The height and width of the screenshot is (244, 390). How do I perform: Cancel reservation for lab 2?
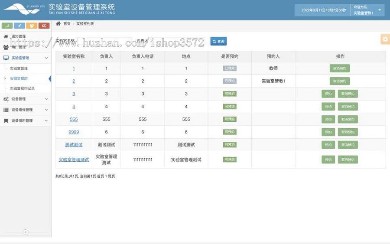339,81
